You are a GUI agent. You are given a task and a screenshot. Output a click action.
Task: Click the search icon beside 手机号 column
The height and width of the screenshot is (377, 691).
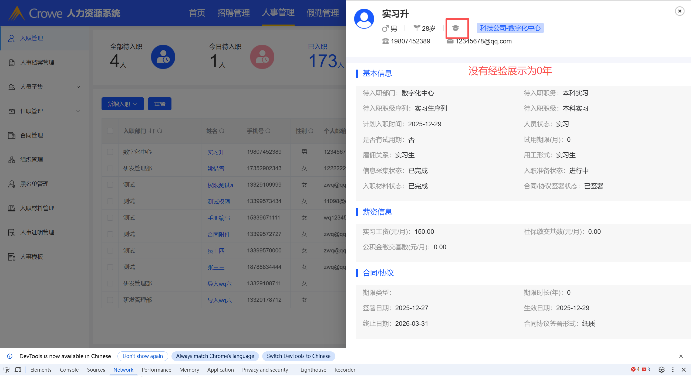[x=268, y=131]
